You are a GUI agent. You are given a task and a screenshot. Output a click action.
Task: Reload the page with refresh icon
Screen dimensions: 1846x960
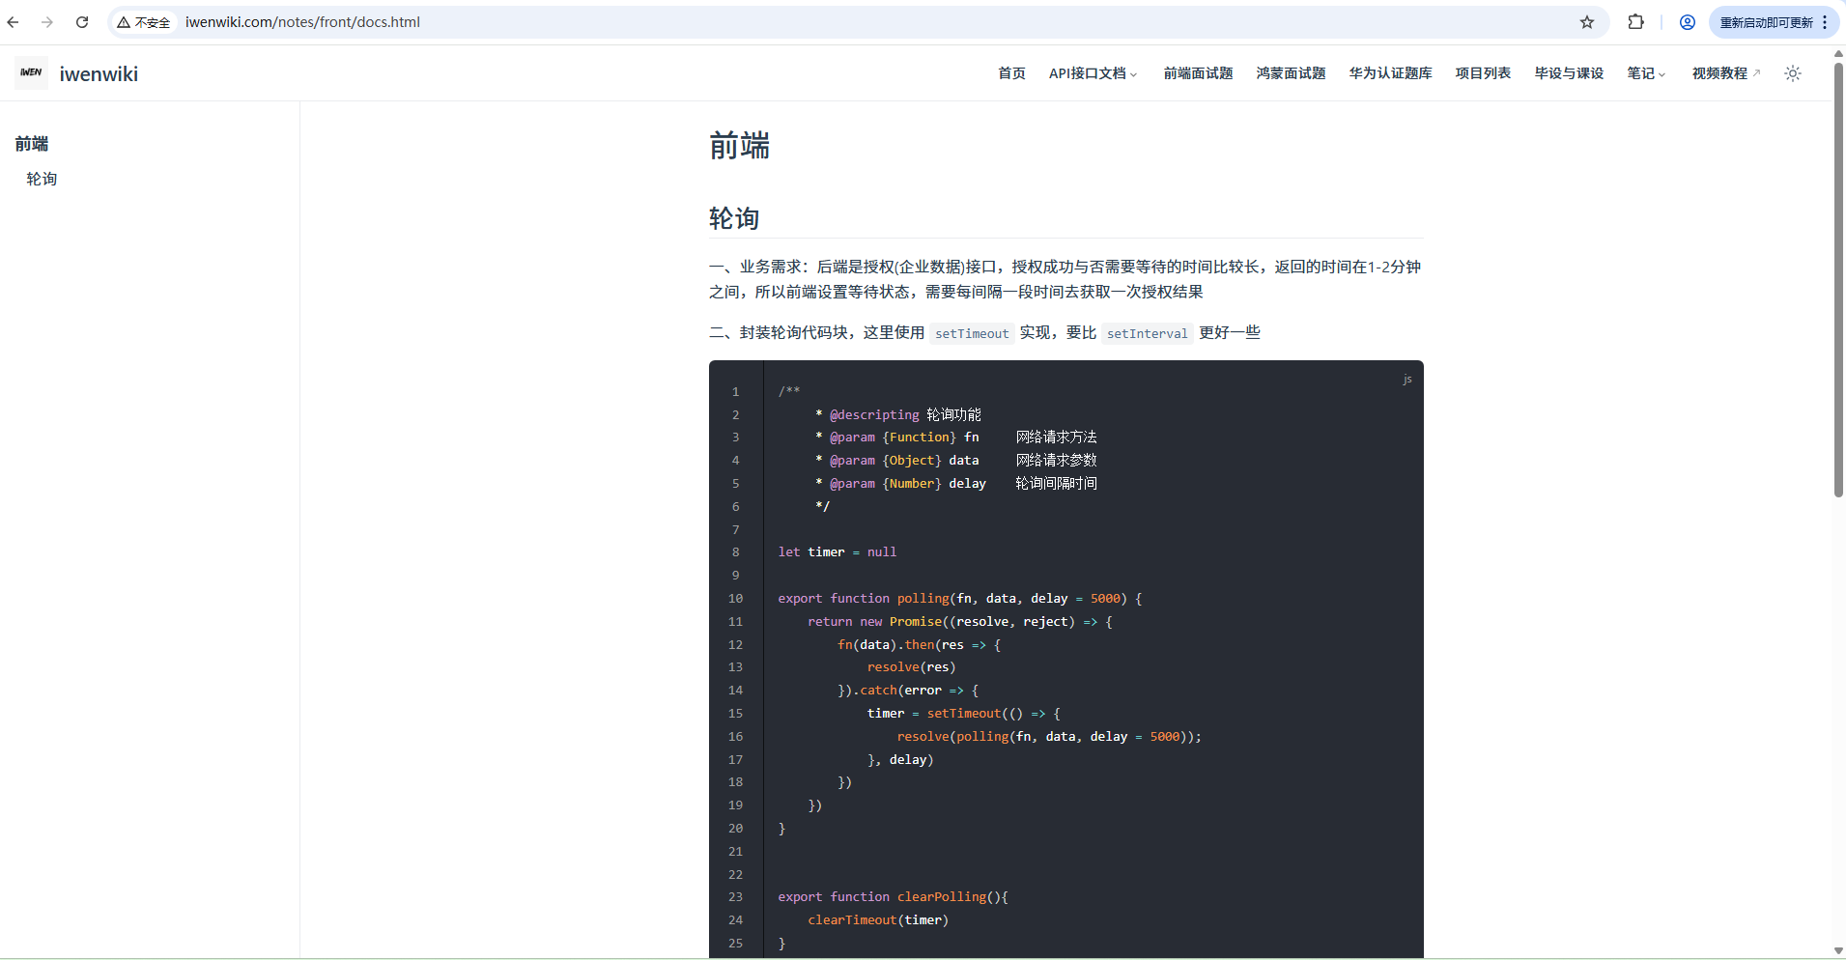click(x=82, y=22)
